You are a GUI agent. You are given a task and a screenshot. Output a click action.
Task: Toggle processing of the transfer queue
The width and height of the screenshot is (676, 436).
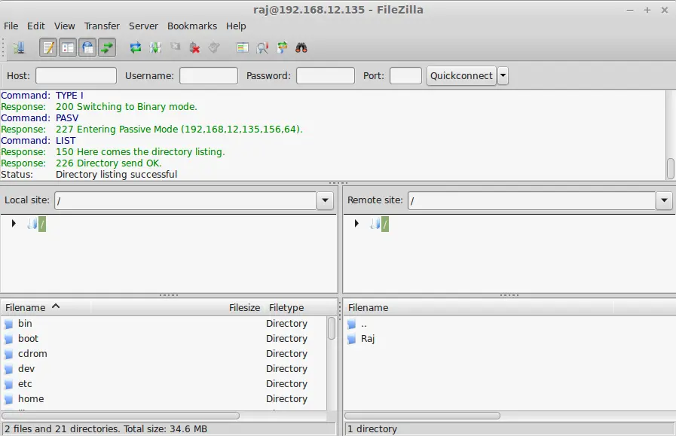(155, 47)
